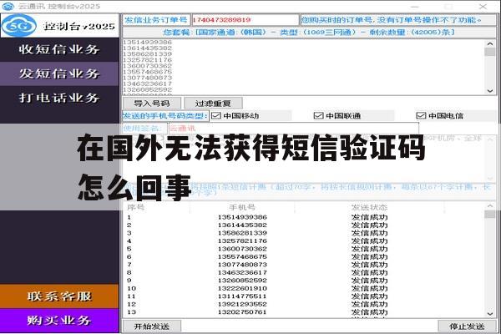Click result table scroll down arrow

490,314
